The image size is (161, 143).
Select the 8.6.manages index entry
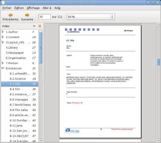pos(20,100)
